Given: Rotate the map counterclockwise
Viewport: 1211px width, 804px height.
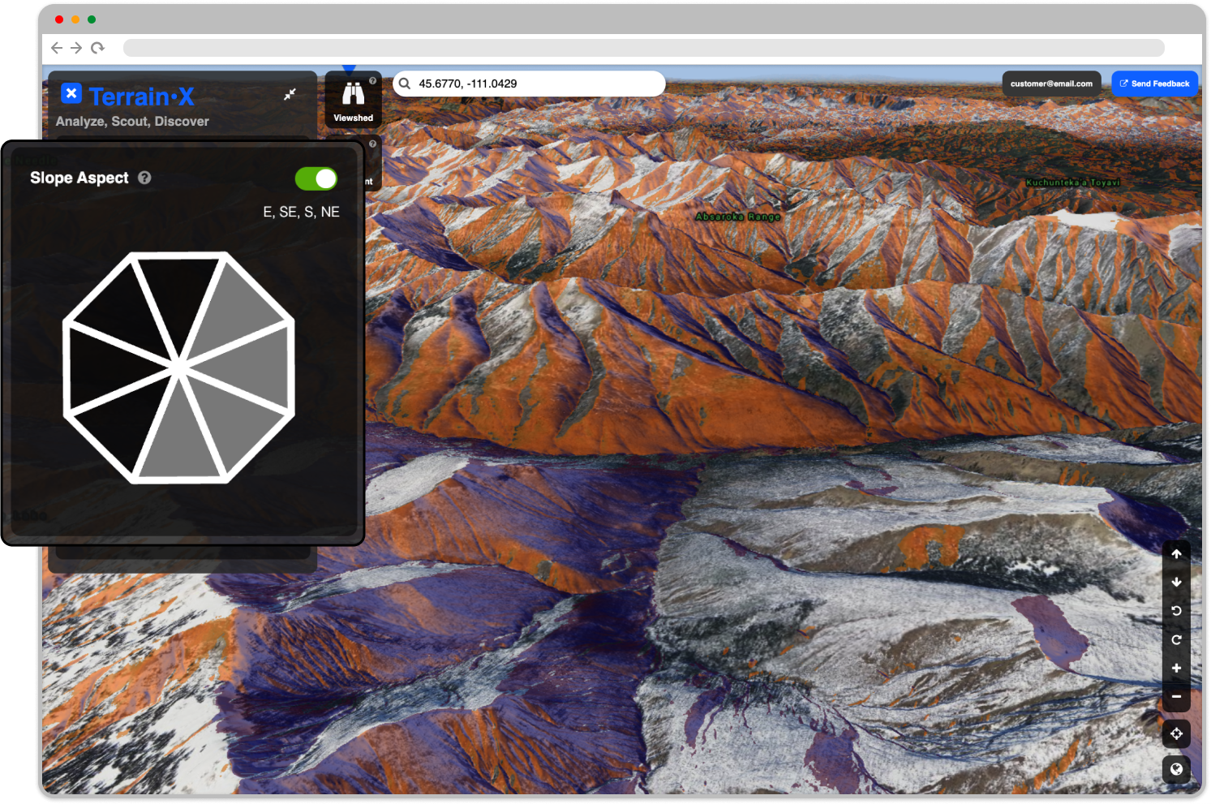Looking at the screenshot, I should coord(1176,611).
